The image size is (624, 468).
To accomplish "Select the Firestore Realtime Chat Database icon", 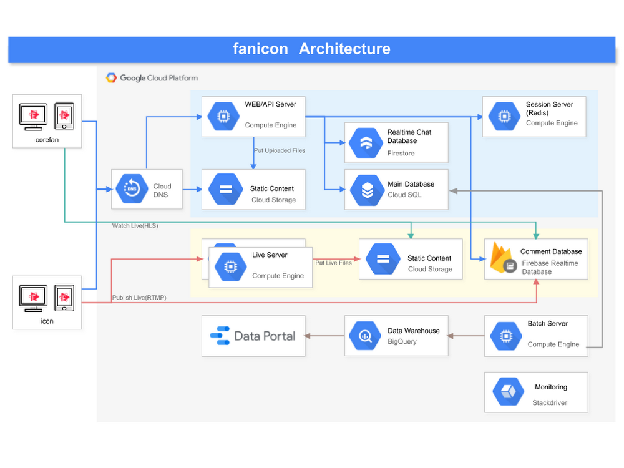I will tap(366, 143).
